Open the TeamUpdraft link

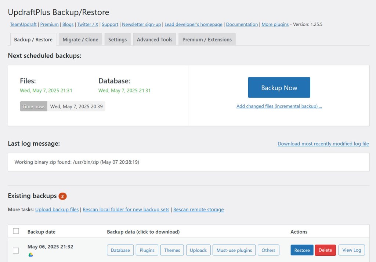[23, 25]
